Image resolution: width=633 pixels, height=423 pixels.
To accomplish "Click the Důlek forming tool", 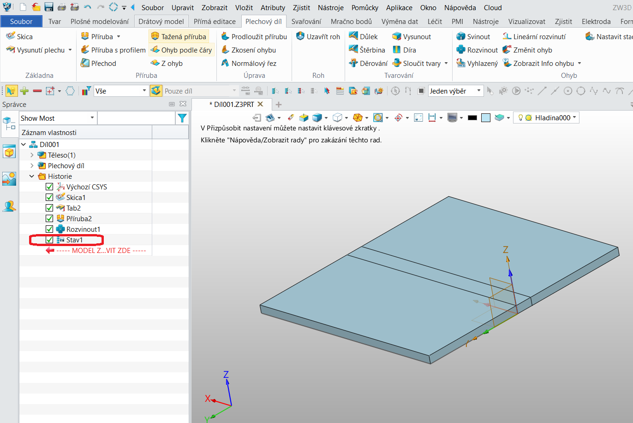I will coord(364,36).
